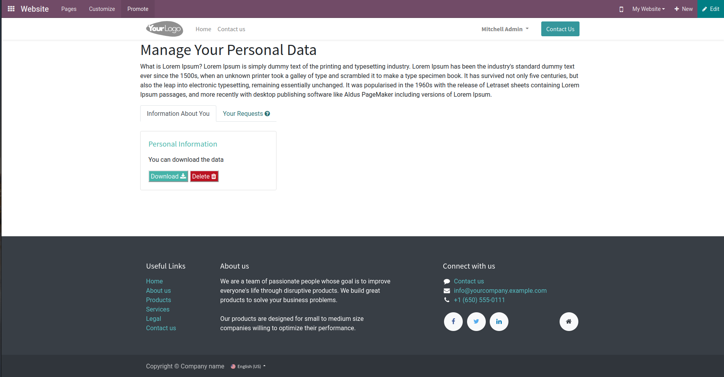
Task: Click the Twitter social icon
Action: point(476,322)
